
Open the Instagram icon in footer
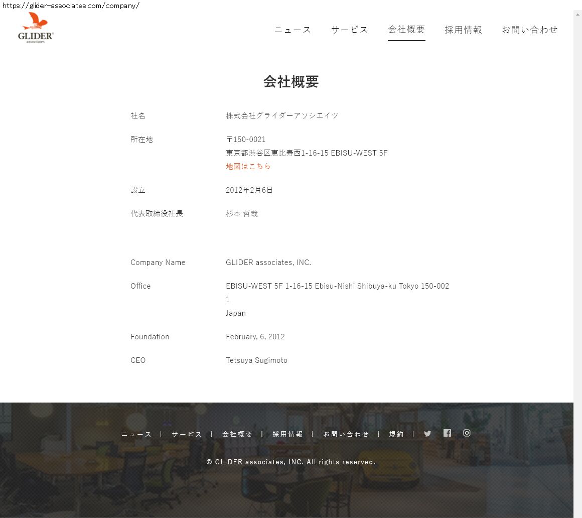coord(467,433)
